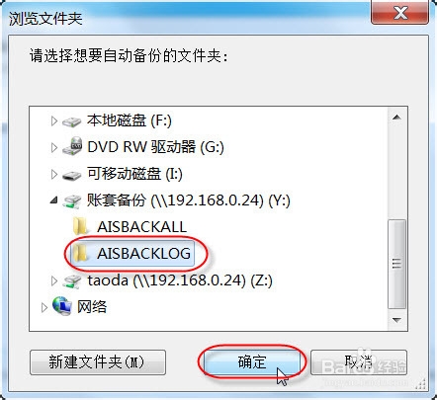Screen dimensions: 437x400
Task: Expand the 本地磁盘 (F:) tree node
Action: pyautogui.click(x=54, y=121)
